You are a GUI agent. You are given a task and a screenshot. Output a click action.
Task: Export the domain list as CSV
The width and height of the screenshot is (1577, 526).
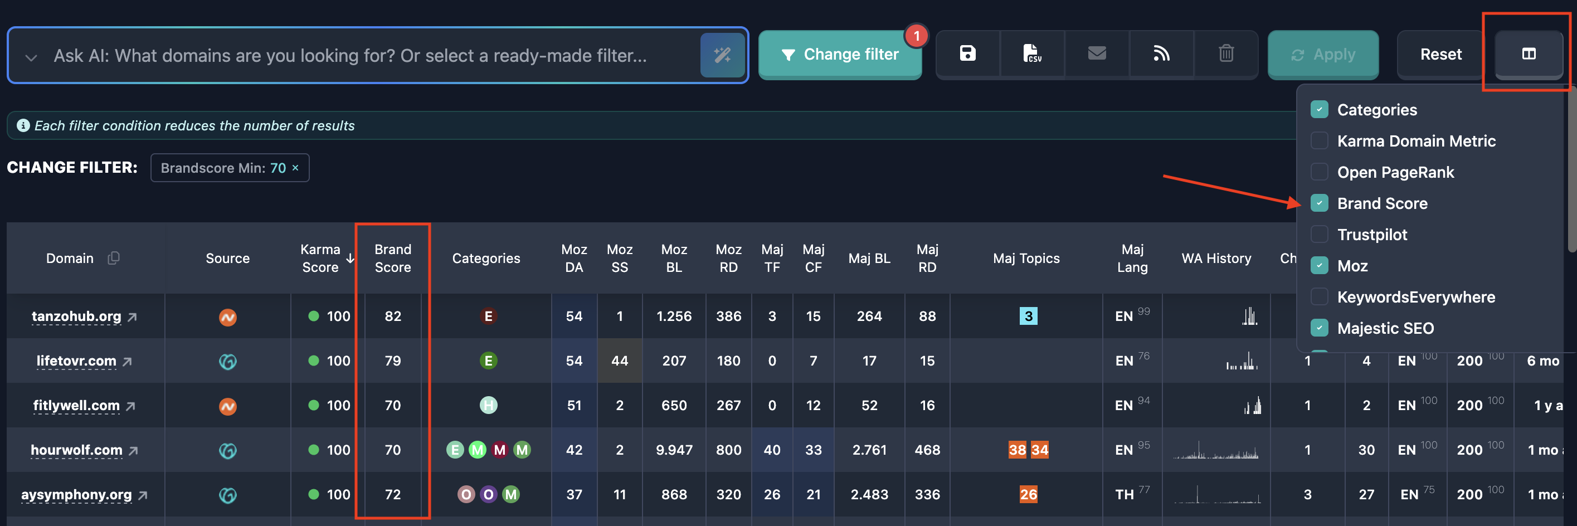(1032, 54)
